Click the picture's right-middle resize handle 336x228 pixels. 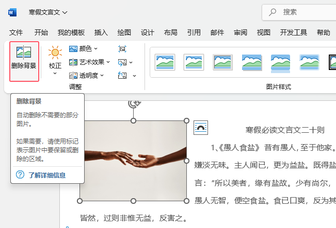(186, 161)
